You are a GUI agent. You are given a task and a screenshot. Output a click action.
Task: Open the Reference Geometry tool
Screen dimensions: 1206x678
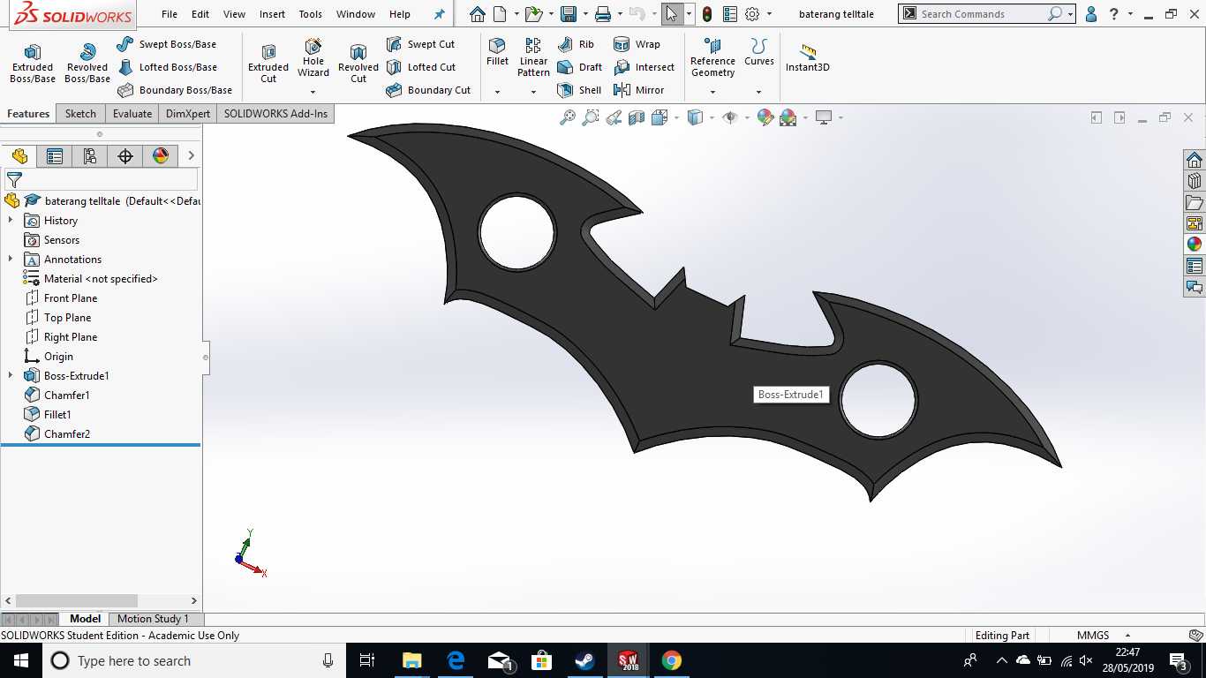click(712, 58)
